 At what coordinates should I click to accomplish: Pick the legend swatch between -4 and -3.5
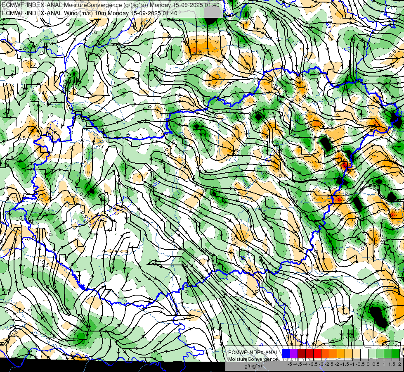(309, 354)
